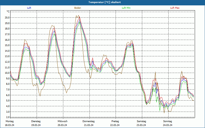
Task: Click the Luft Max legend label
Action: click(175, 8)
